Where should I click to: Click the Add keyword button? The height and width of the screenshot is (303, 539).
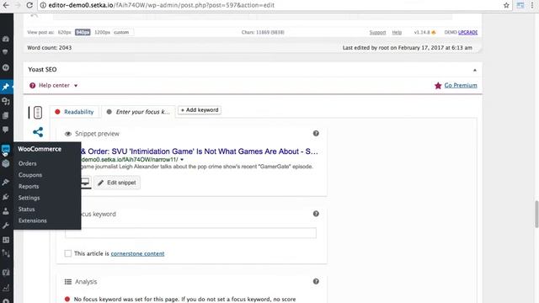pyautogui.click(x=200, y=110)
